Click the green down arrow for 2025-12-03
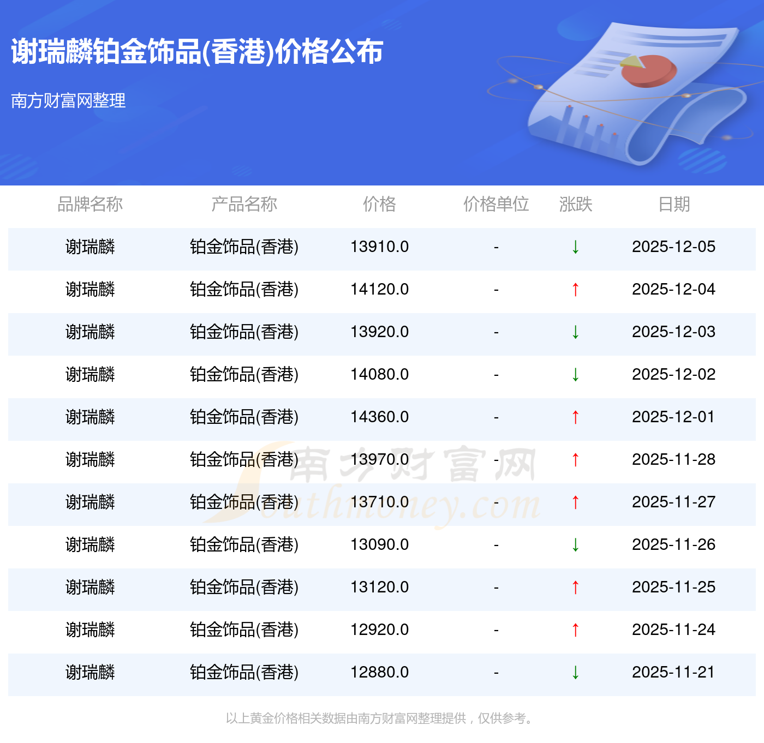764x743 pixels. (575, 332)
